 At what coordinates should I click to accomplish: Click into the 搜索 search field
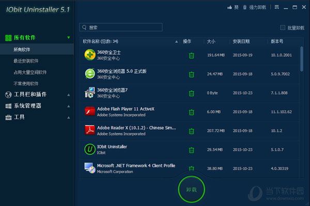[x=121, y=27]
